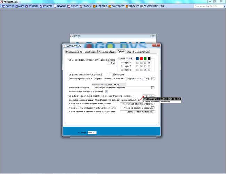Untick Exemplar 1 black column checkbox
This screenshot has height=174, width=226.
(149, 63)
